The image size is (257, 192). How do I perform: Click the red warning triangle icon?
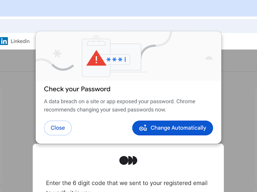(x=96, y=59)
